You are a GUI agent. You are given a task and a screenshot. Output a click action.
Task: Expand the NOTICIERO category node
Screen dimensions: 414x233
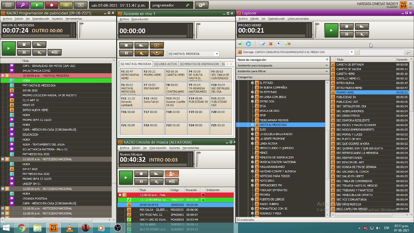point(252,181)
